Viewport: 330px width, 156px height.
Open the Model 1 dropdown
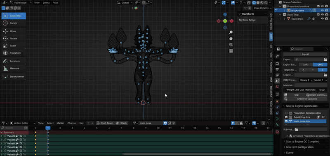[x=321, y=80]
